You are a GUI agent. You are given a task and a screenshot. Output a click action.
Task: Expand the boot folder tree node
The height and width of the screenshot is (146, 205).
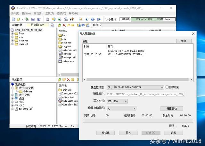pos(12,33)
